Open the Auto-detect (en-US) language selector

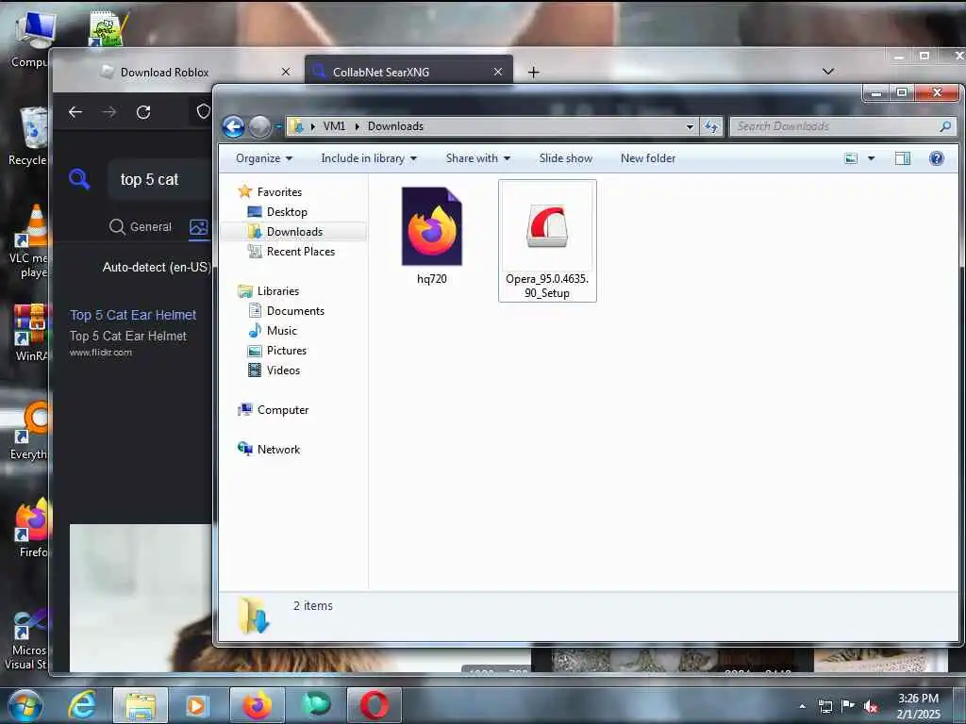click(x=157, y=267)
